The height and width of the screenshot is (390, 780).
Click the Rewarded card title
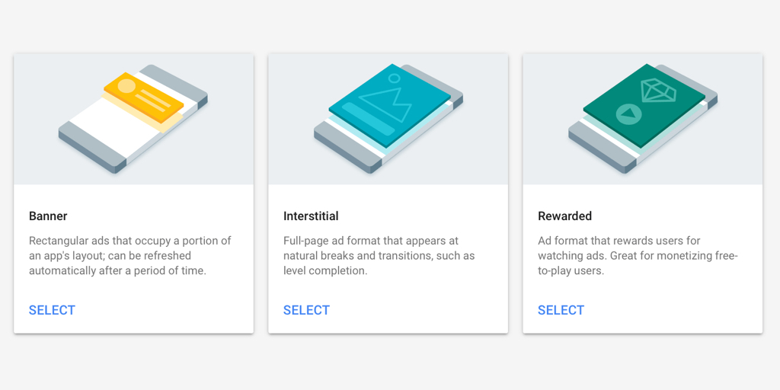564,216
